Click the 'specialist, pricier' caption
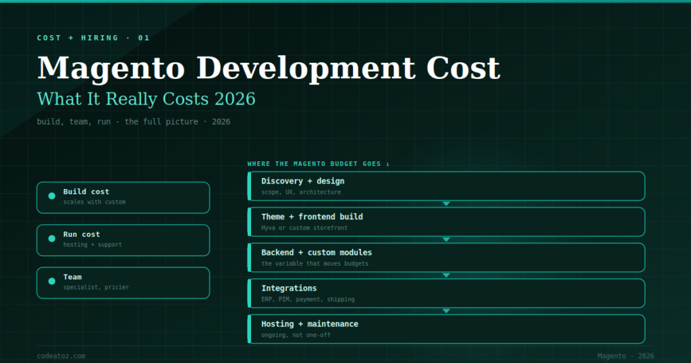The image size is (691, 363). pos(96,287)
